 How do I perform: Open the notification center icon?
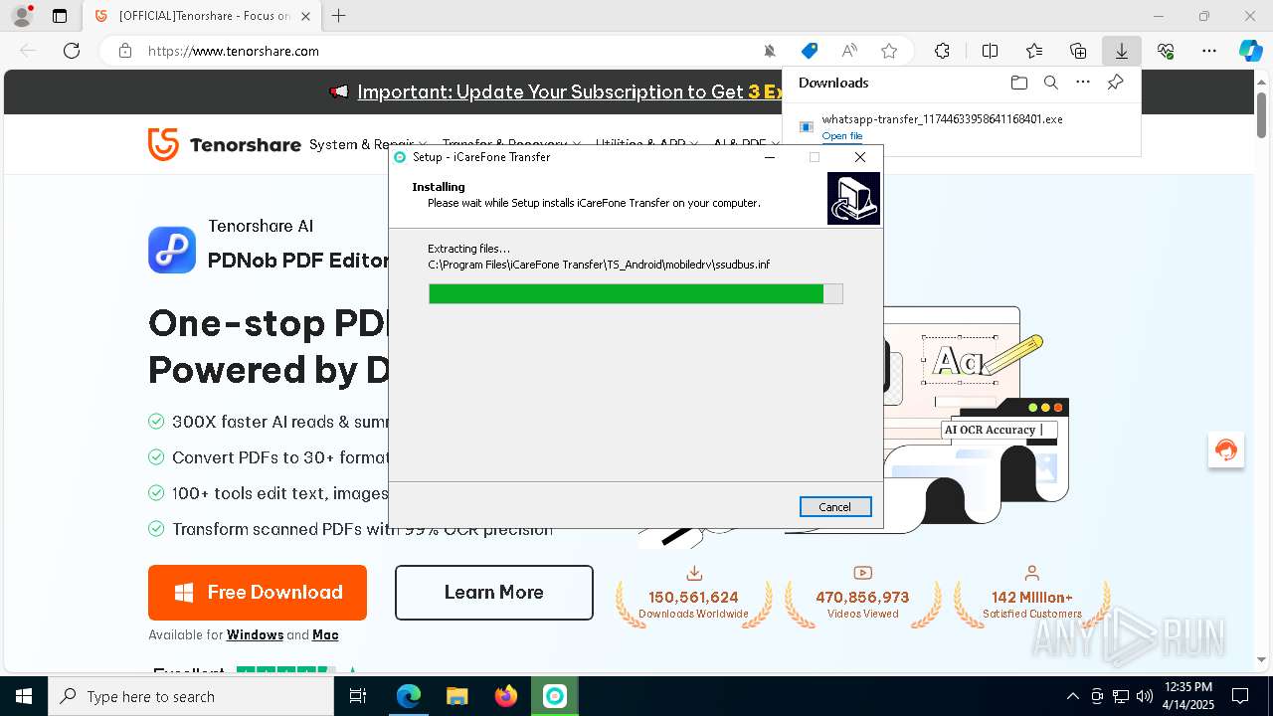(x=1240, y=696)
